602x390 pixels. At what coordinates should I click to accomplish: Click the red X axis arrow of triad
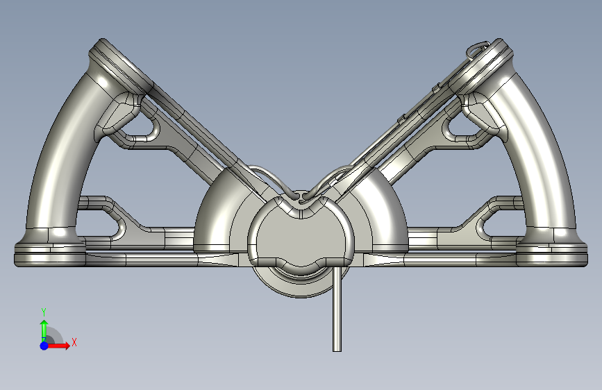click(58, 346)
